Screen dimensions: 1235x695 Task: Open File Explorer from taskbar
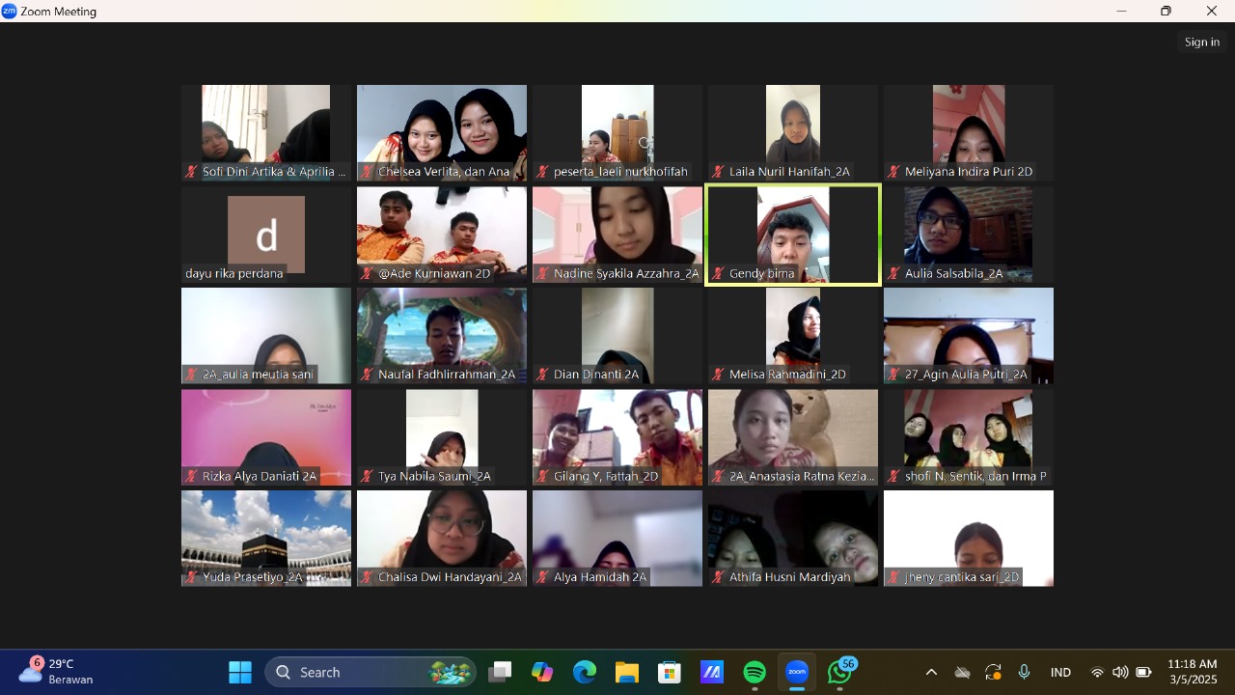click(x=627, y=672)
